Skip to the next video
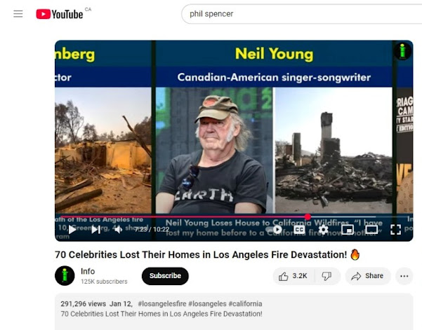This screenshot has height=330, width=422. tap(95, 230)
